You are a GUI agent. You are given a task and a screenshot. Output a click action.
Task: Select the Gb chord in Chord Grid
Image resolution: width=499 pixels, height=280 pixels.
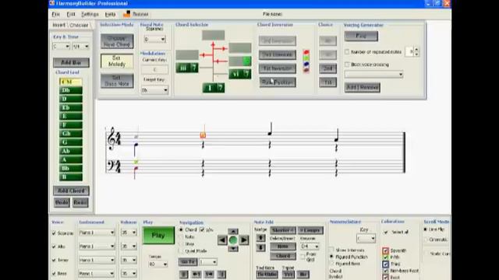(71, 134)
